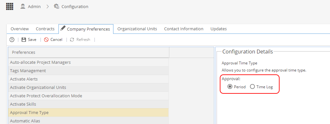Click the Configuration Details heading

tap(247, 52)
